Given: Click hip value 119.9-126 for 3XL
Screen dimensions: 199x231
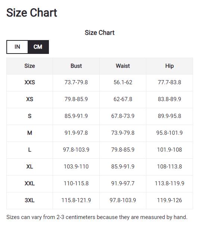Looking at the screenshot, I should pos(170,200).
